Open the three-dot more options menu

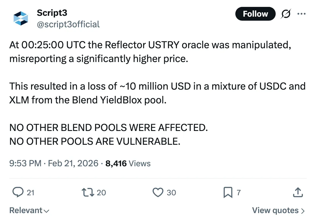(x=301, y=14)
